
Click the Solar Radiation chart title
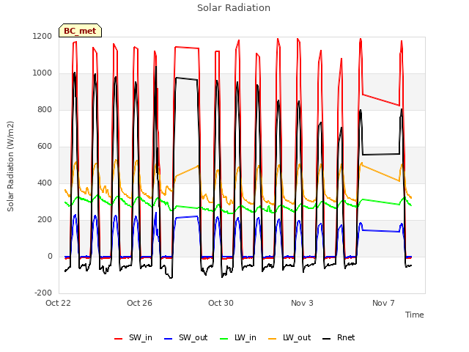click(x=234, y=8)
